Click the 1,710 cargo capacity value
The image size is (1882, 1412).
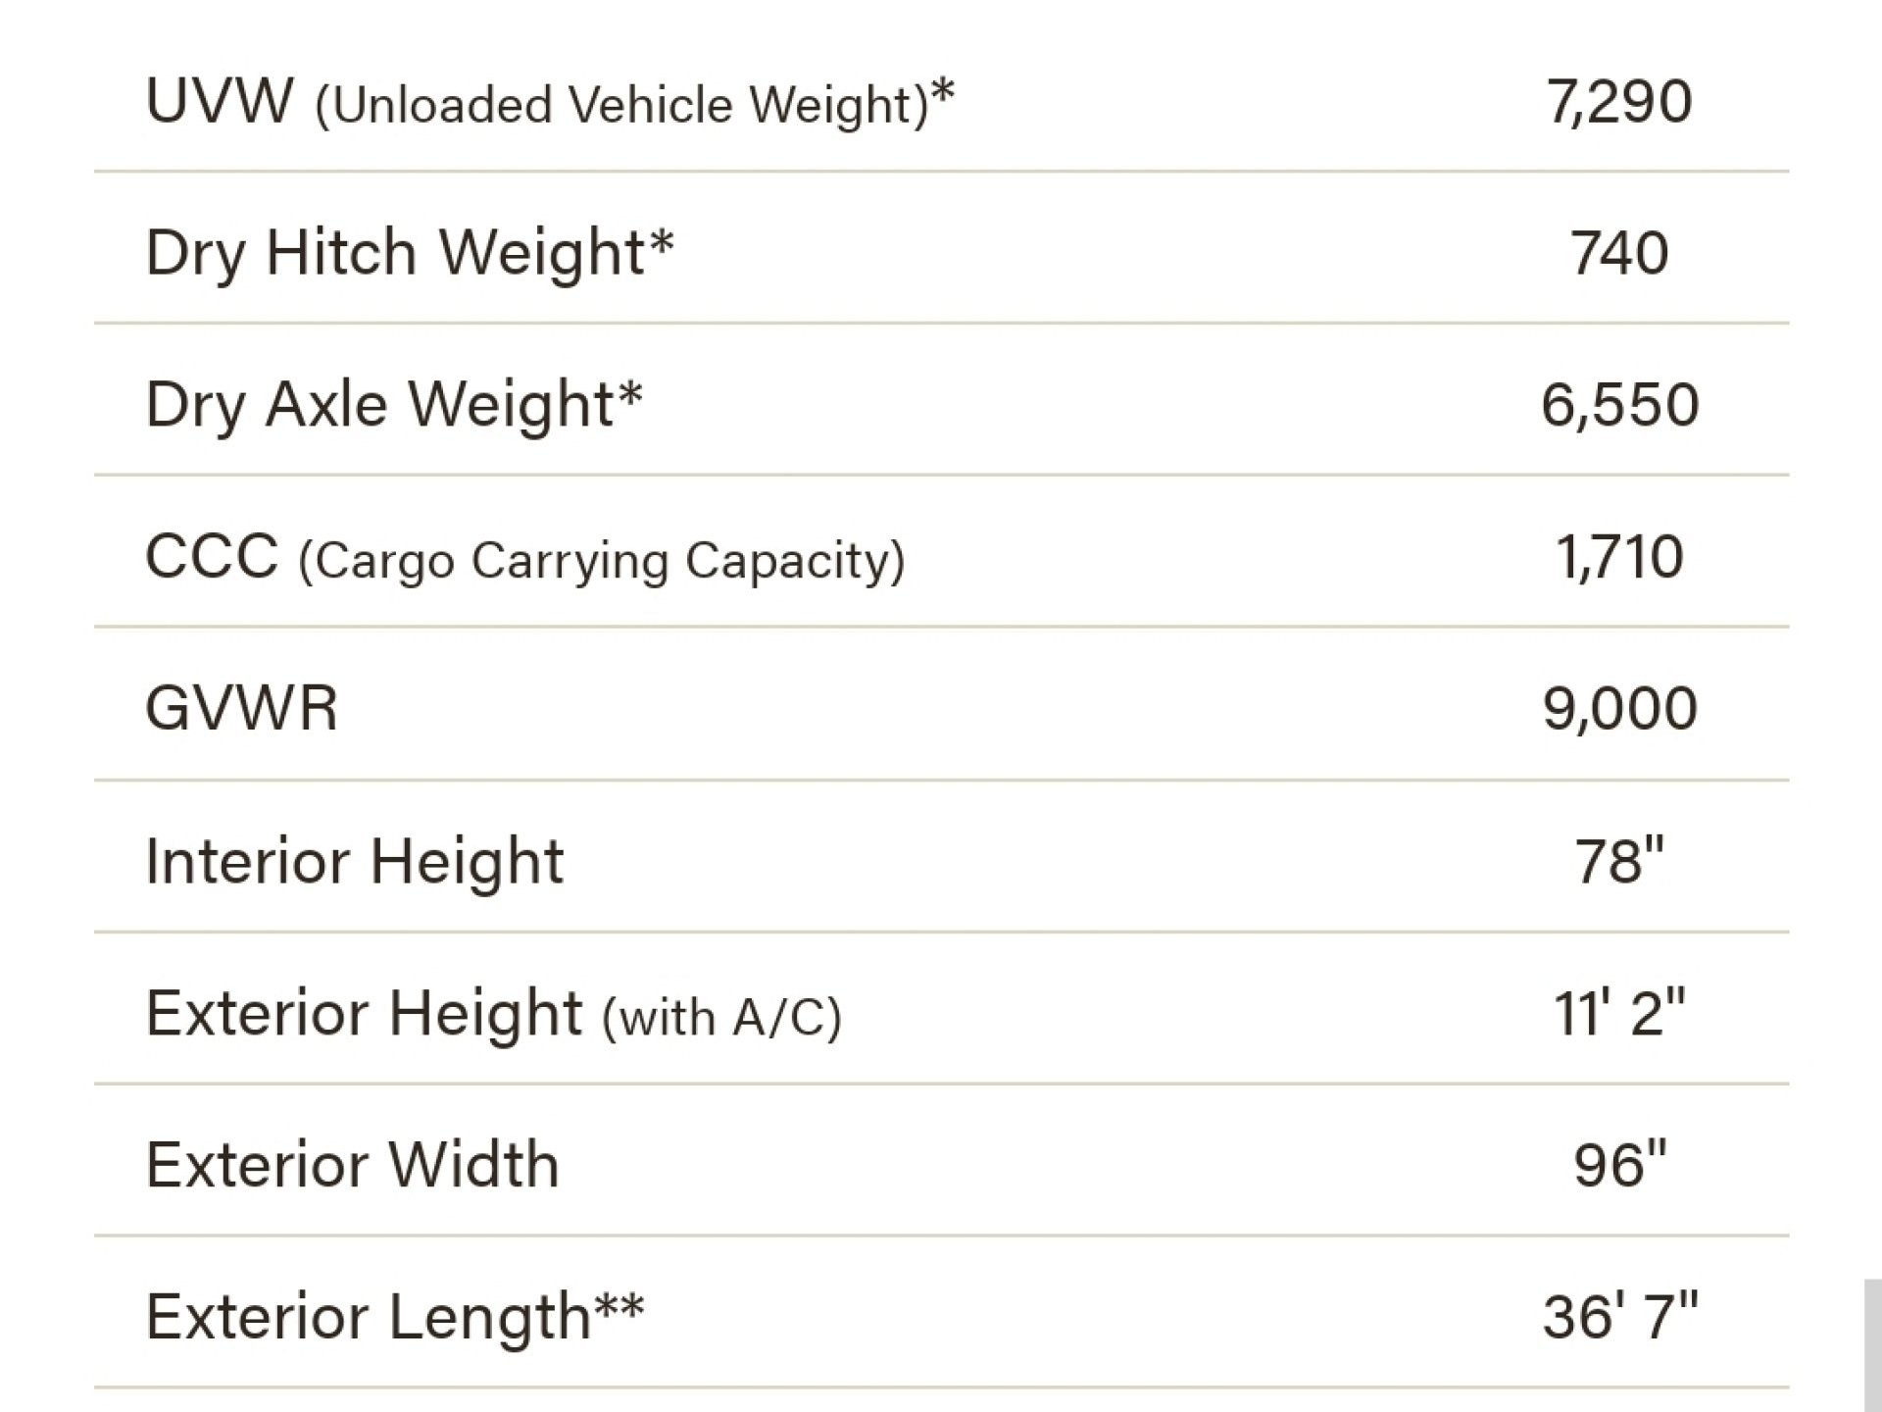tap(1619, 557)
